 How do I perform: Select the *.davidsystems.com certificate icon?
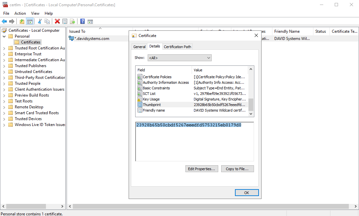(71, 39)
